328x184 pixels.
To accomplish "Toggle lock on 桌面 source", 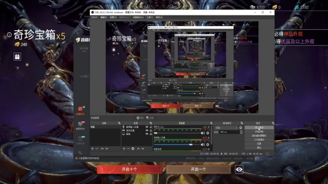I will 150,134.
